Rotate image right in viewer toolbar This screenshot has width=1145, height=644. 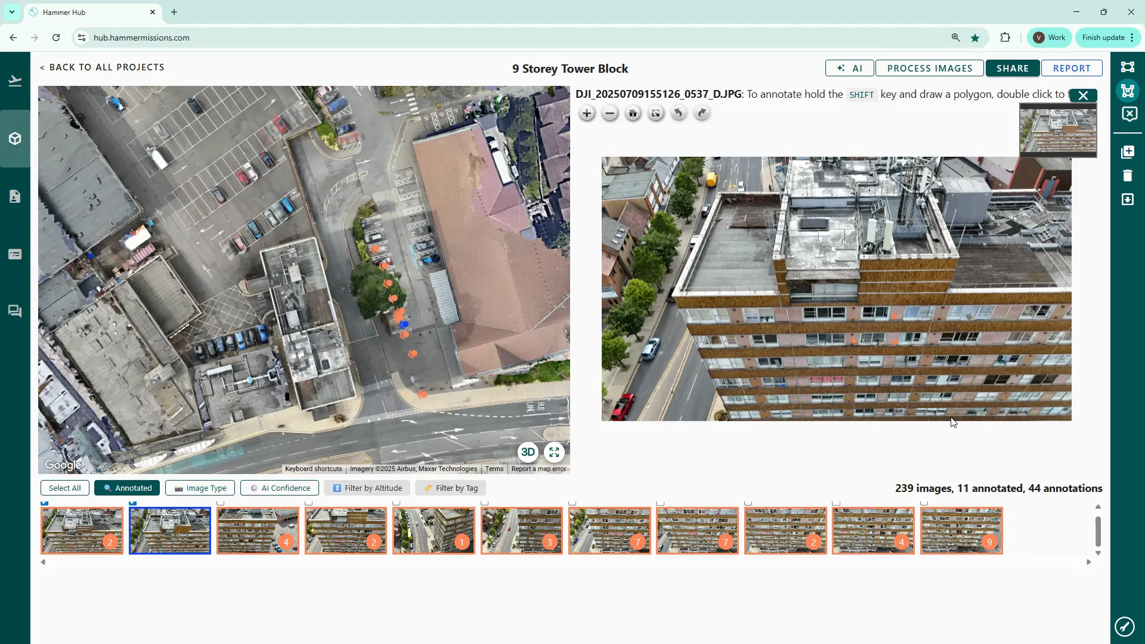[x=702, y=113]
